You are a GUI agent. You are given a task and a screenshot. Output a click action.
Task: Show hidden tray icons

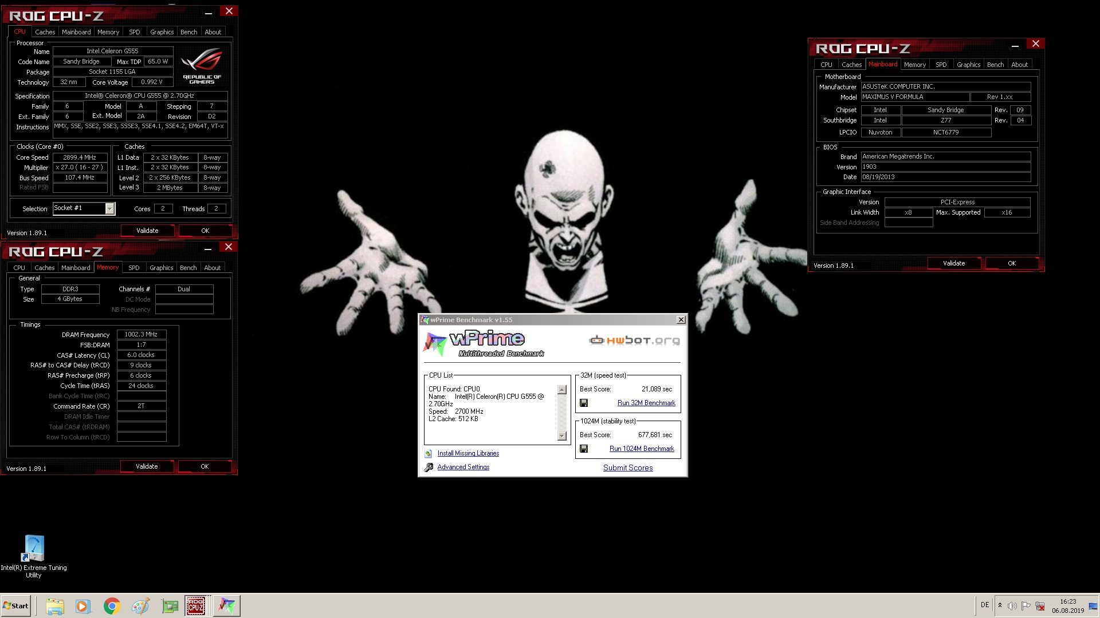[1000, 605]
